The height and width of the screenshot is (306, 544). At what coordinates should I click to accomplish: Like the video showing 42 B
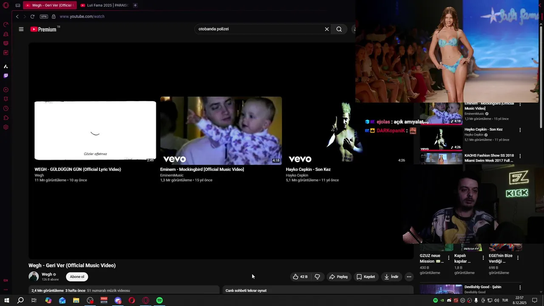[300, 277]
